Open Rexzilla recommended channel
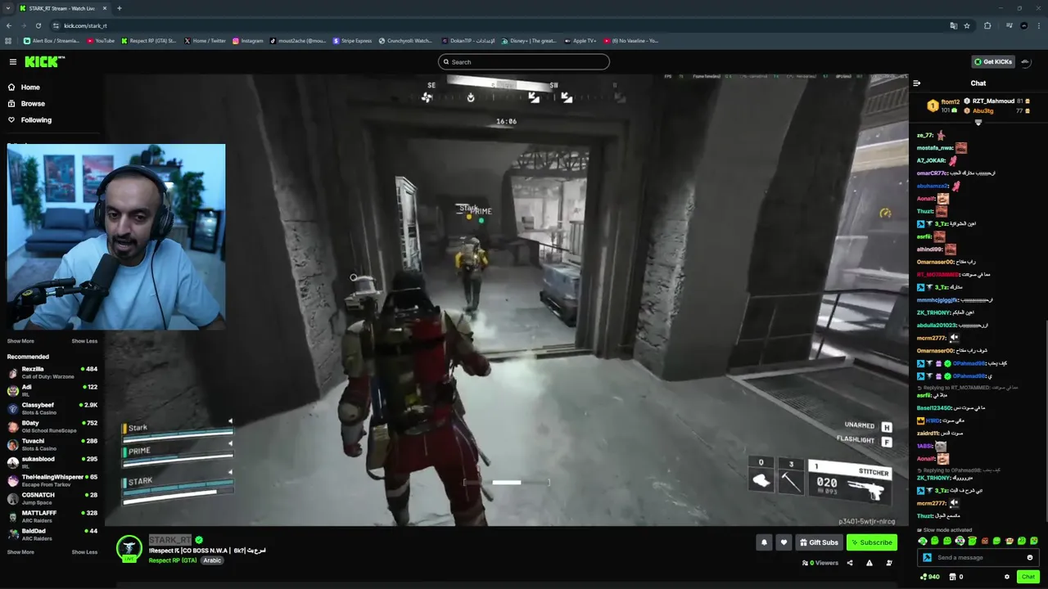Screen dimensions: 1048x589 point(52,372)
